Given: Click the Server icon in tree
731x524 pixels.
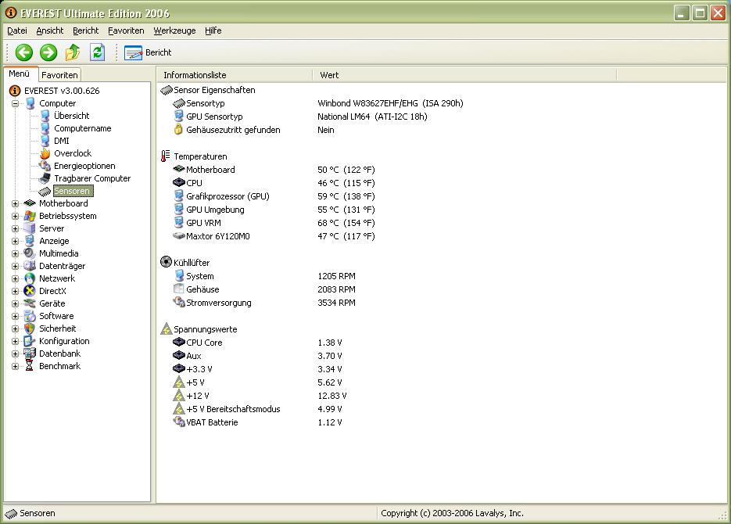Looking at the screenshot, I should 30,228.
